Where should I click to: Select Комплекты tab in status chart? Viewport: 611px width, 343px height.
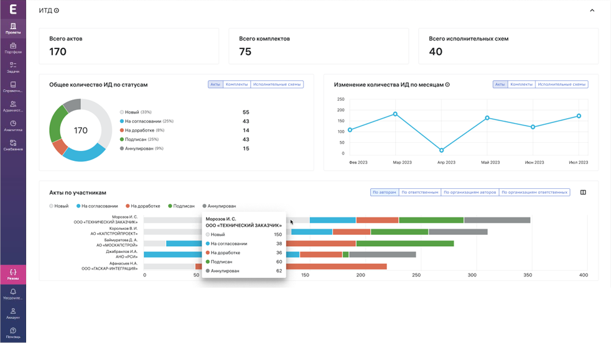(x=236, y=84)
